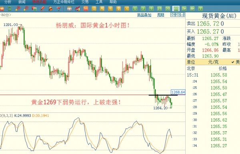This screenshot has width=240, height=154.
Task: Click the 卖出 price 1265.72
Action: tap(208, 24)
